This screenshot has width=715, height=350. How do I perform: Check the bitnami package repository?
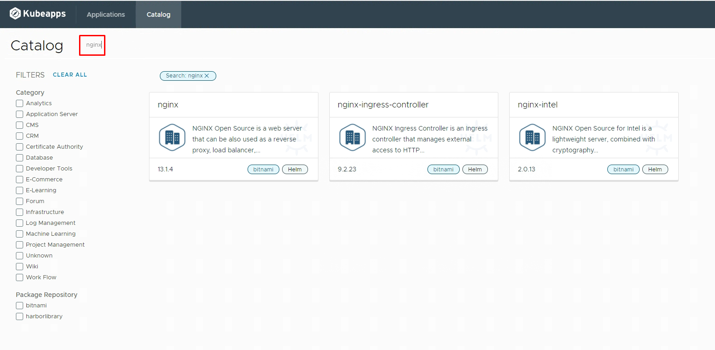[x=20, y=306]
